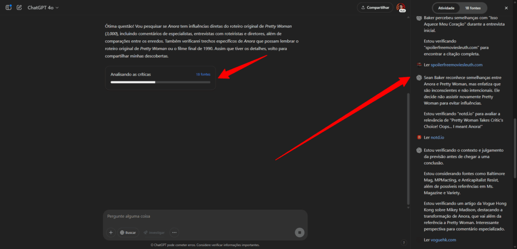The image size is (517, 249).
Task: Click the plus attach icon
Action: 111,232
